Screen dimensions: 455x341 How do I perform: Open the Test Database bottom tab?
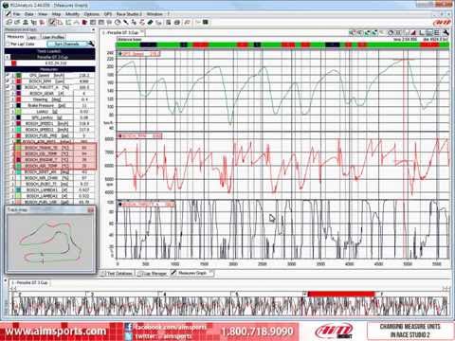pos(118,274)
